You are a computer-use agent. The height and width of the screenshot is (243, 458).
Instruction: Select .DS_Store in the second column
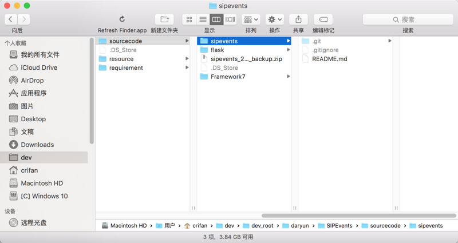pyautogui.click(x=244, y=67)
